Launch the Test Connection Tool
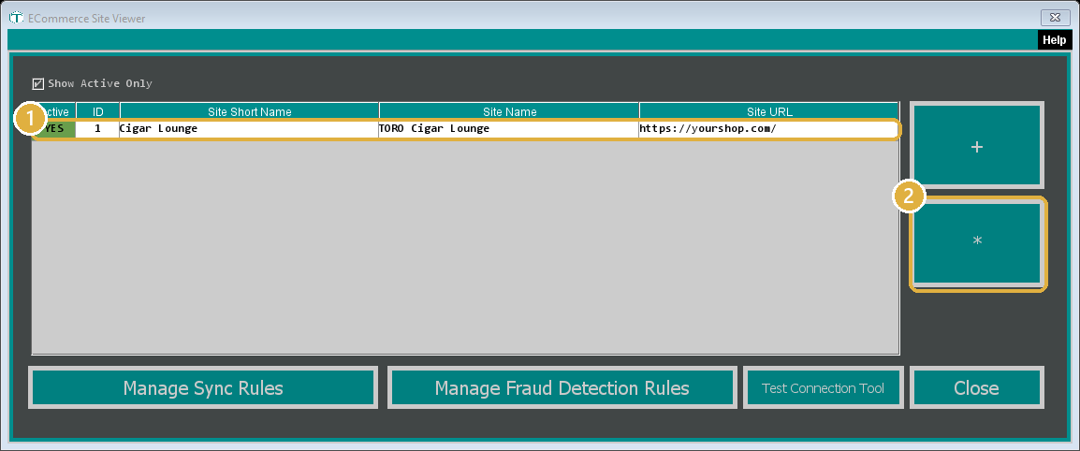This screenshot has width=1080, height=451. tap(823, 387)
